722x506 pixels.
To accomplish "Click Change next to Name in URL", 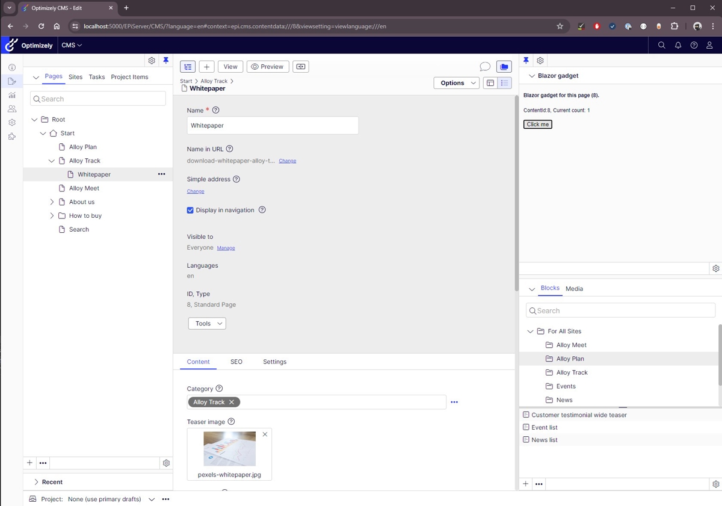I will tap(287, 161).
